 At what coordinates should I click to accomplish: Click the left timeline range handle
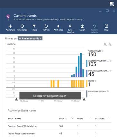point(16,99)
